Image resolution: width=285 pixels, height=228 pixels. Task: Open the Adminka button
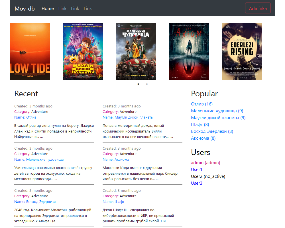[258, 8]
